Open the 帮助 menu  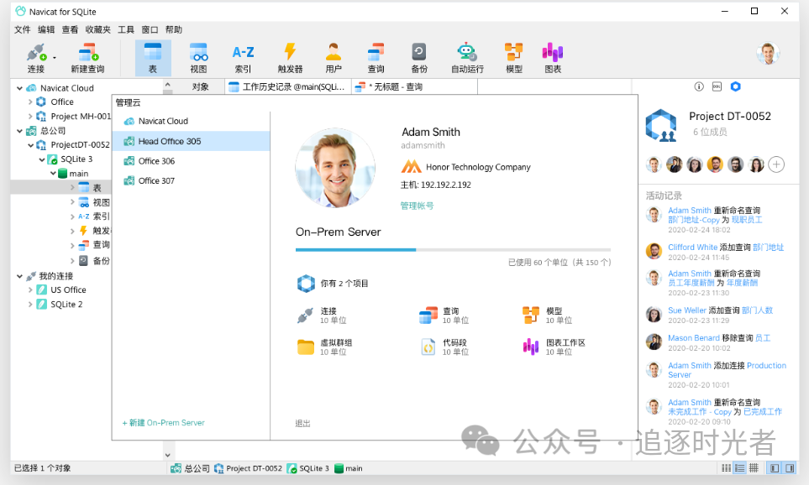point(173,30)
